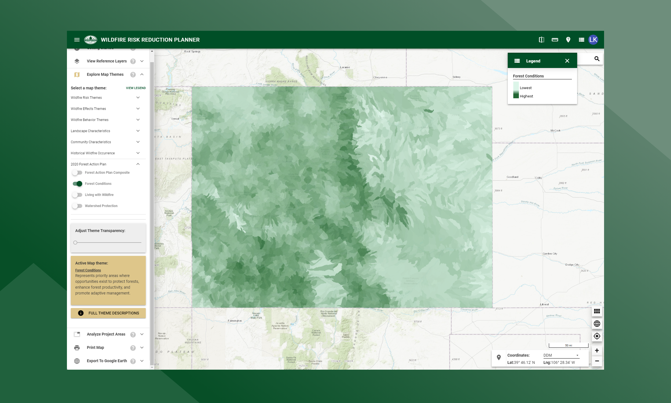671x403 pixels.
Task: Expand Wildfire Behavior Themes chevron
Action: point(138,120)
